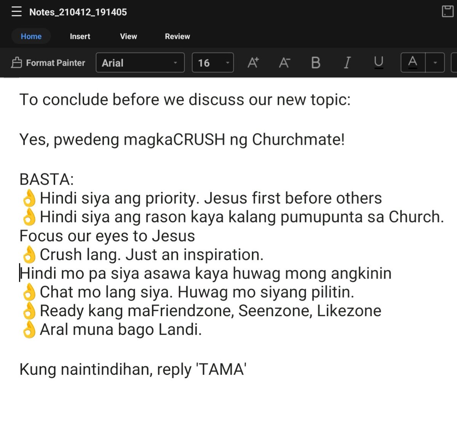Image resolution: width=457 pixels, height=427 pixels.
Task: Select the Format Painter tool
Action: (48, 63)
